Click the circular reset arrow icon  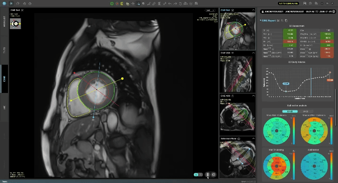tap(180, 3)
